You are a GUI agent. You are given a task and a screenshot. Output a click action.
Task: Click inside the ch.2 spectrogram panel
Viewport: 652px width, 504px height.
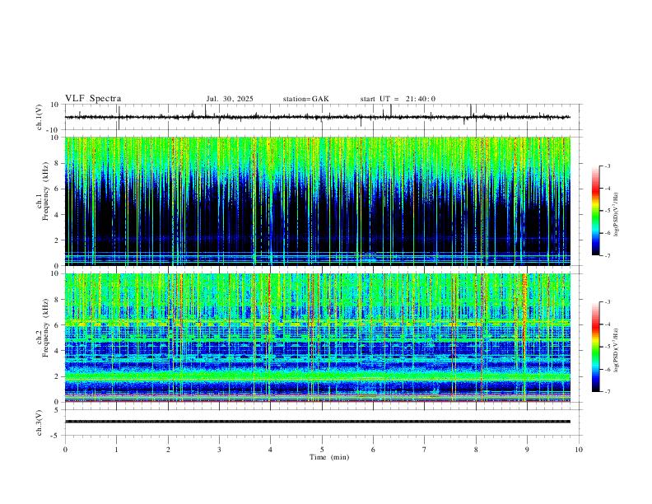pos(318,338)
